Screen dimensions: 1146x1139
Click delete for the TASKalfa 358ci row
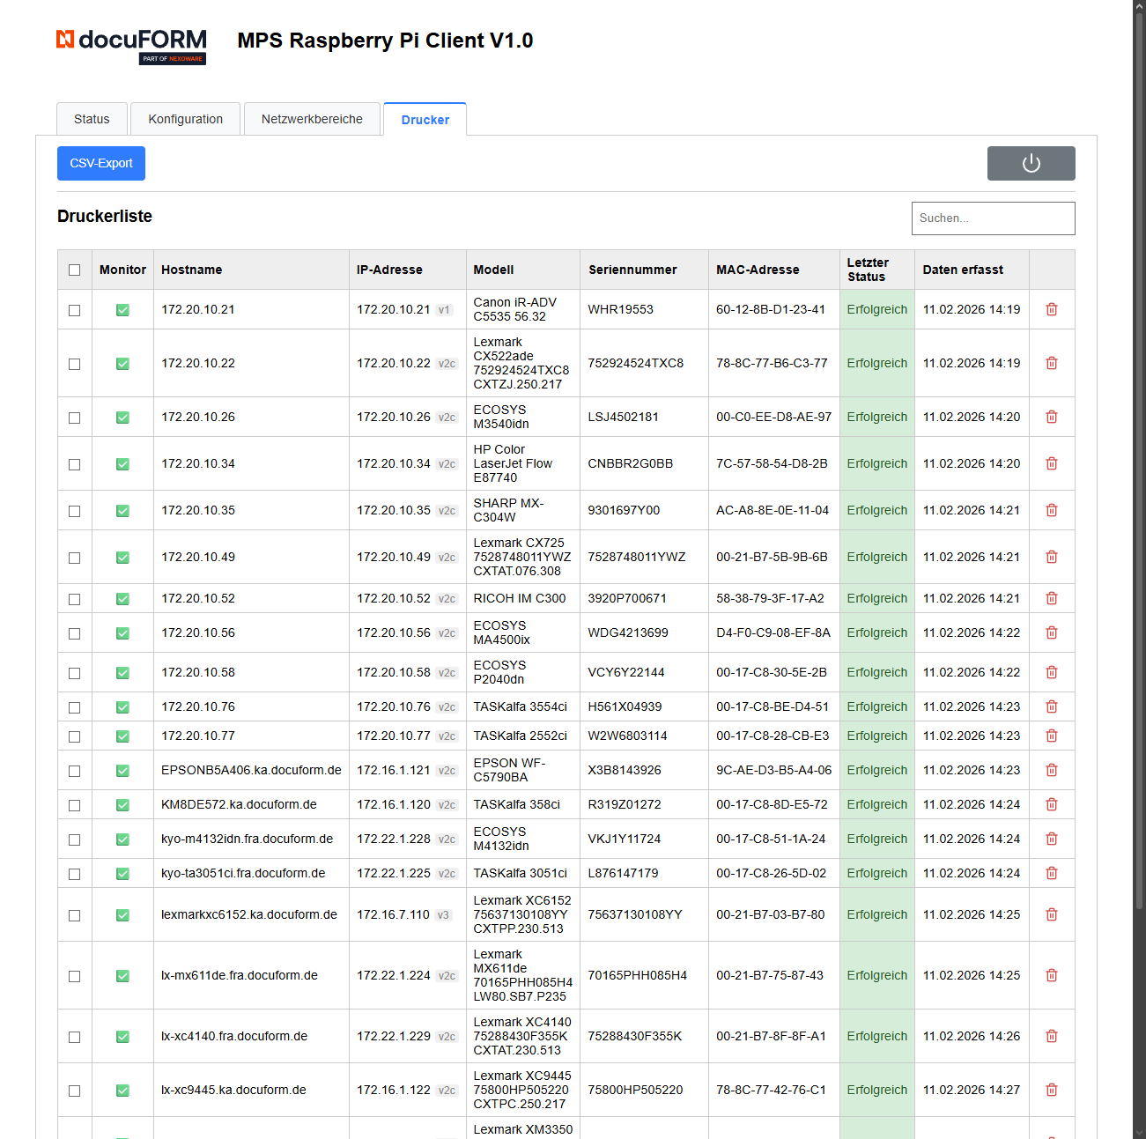(x=1051, y=804)
